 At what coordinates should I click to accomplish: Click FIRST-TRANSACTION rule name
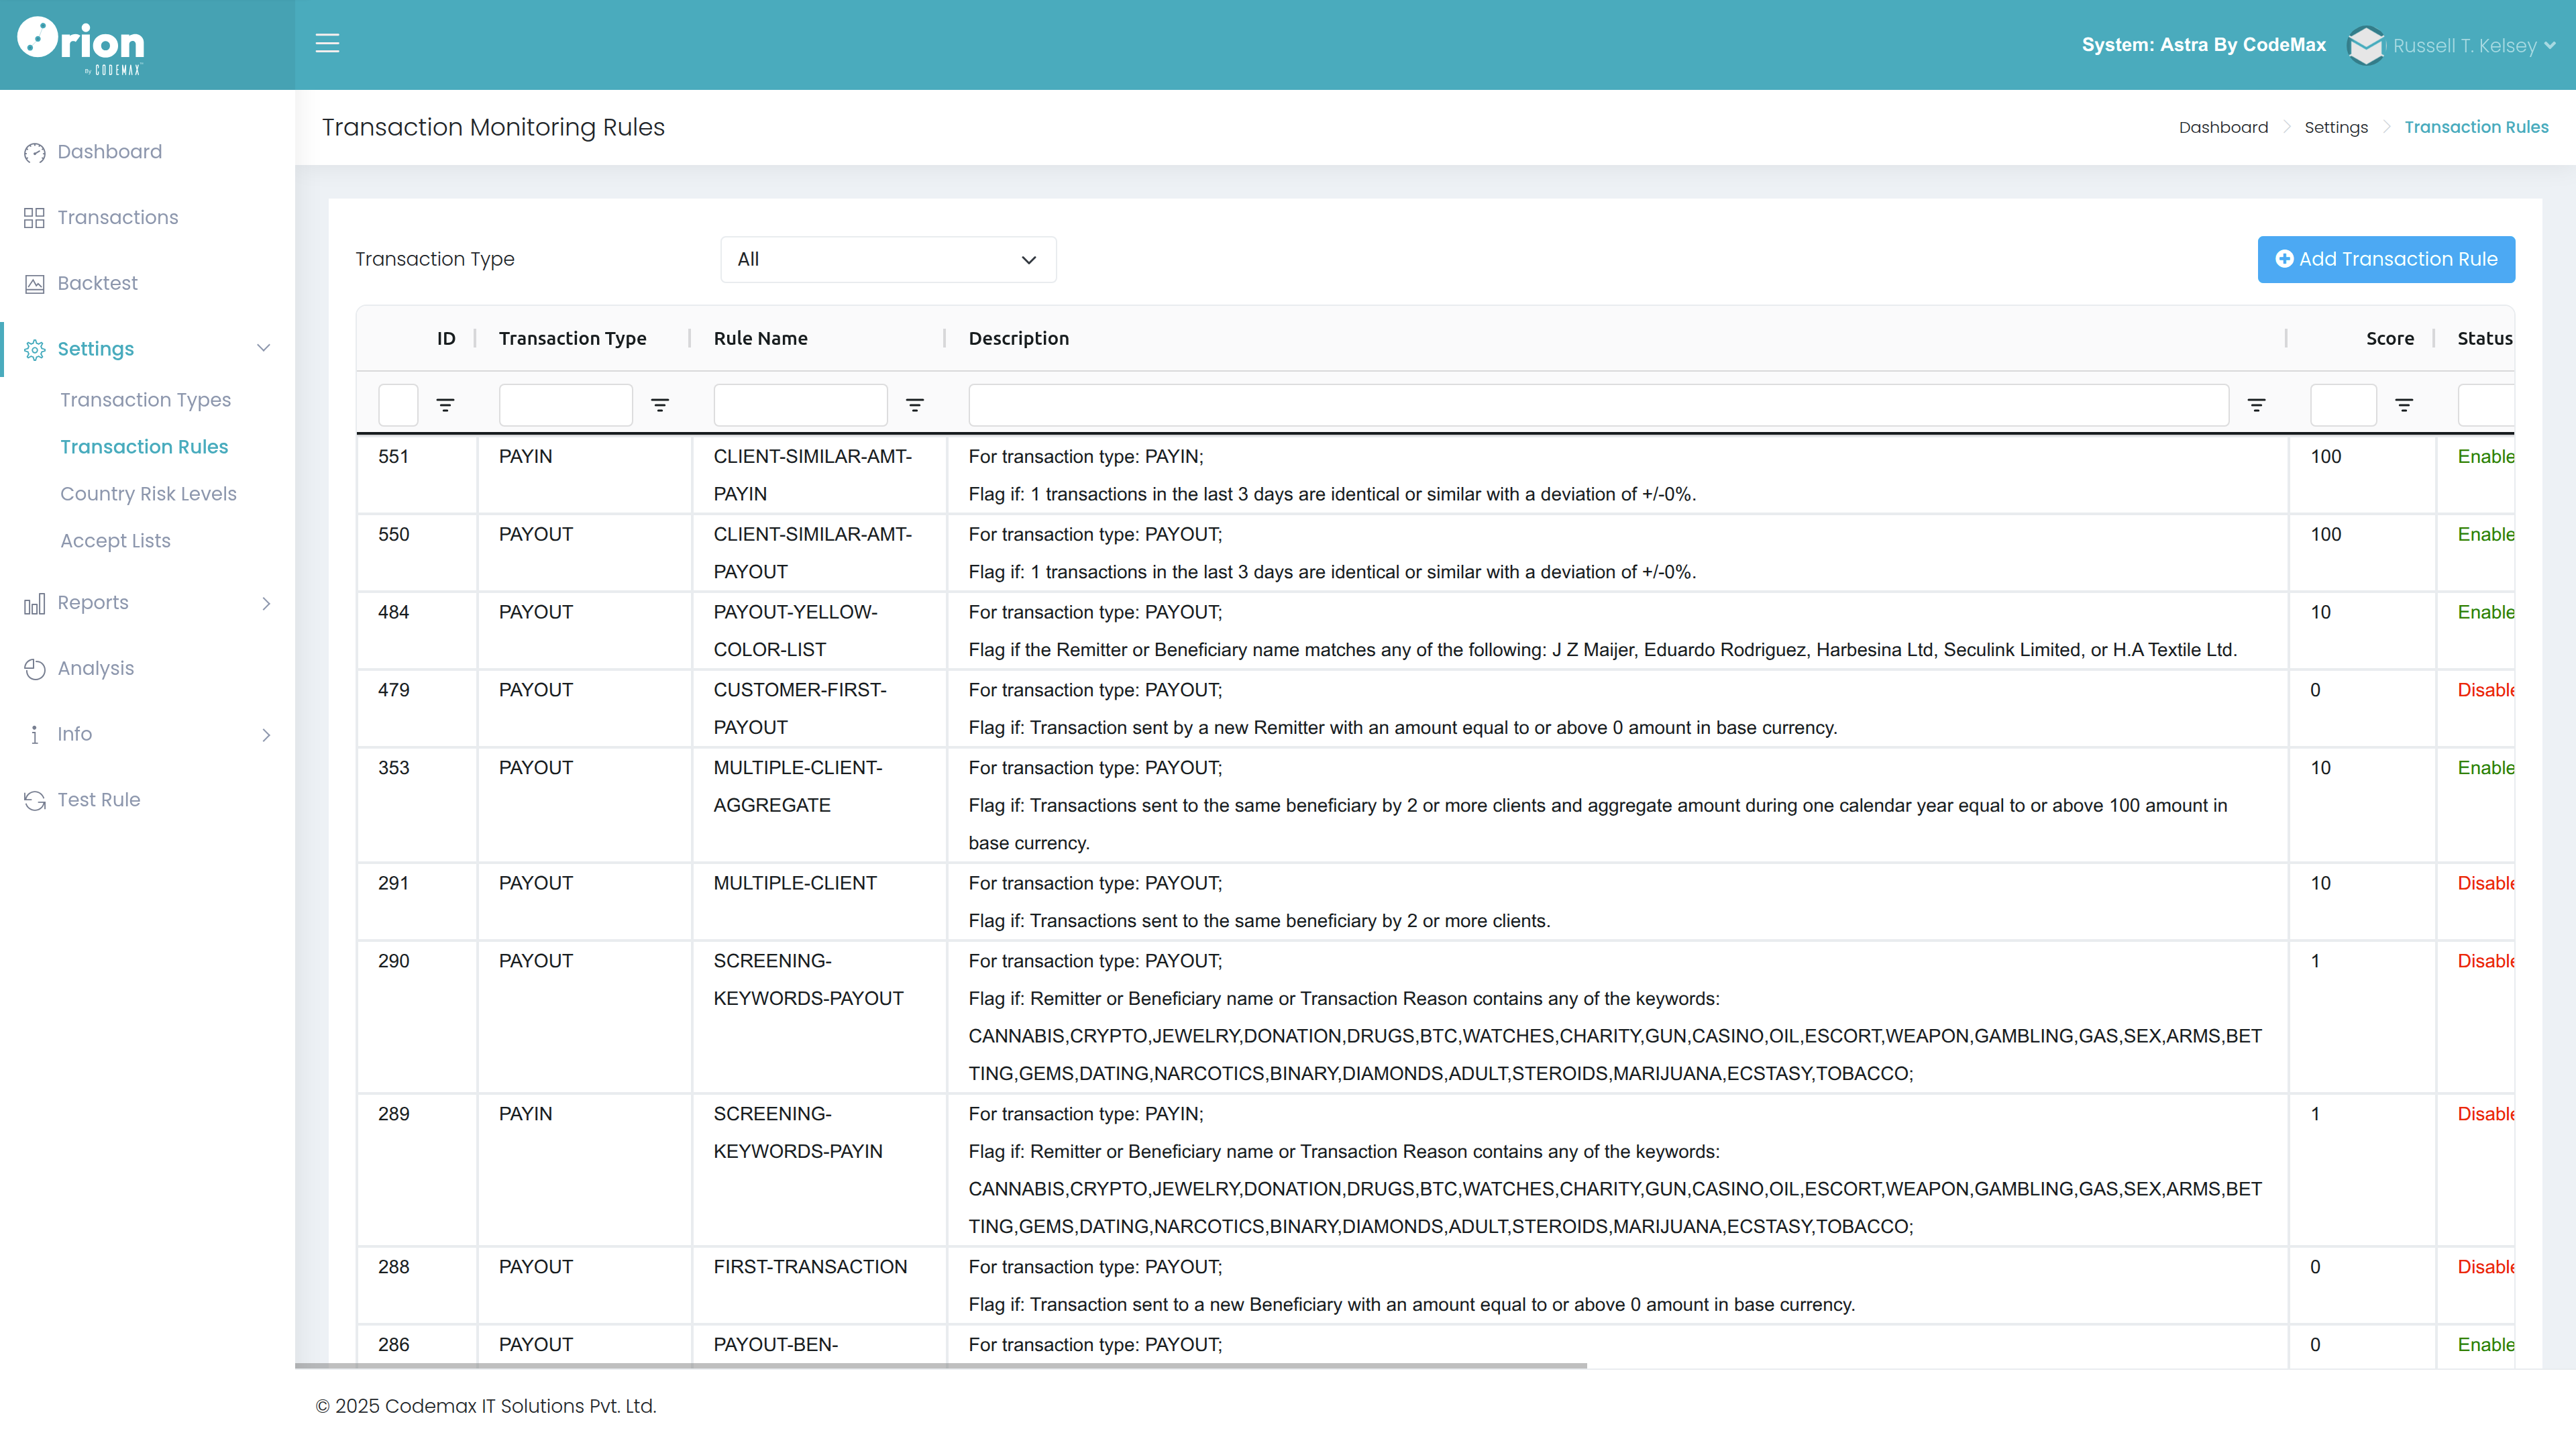810,1267
